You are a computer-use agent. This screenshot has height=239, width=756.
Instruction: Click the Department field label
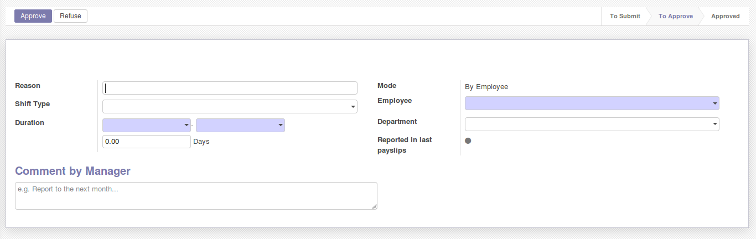coord(397,122)
